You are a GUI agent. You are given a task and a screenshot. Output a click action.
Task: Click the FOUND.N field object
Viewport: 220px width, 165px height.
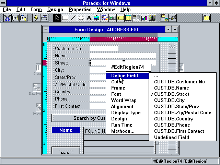click(95, 131)
